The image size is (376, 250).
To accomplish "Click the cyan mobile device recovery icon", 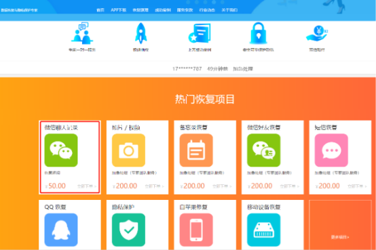I will (x=264, y=230).
